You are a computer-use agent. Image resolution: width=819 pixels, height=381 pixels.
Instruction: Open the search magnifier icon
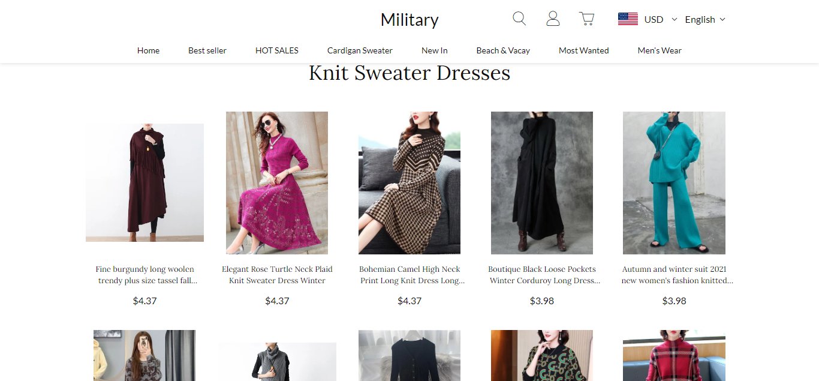click(x=519, y=19)
